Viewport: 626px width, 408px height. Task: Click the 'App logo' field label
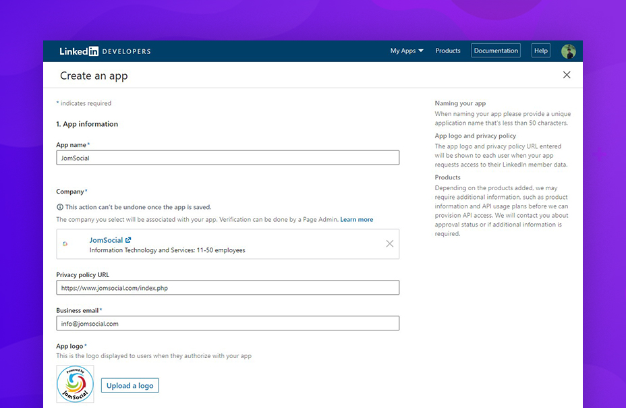pyautogui.click(x=69, y=346)
